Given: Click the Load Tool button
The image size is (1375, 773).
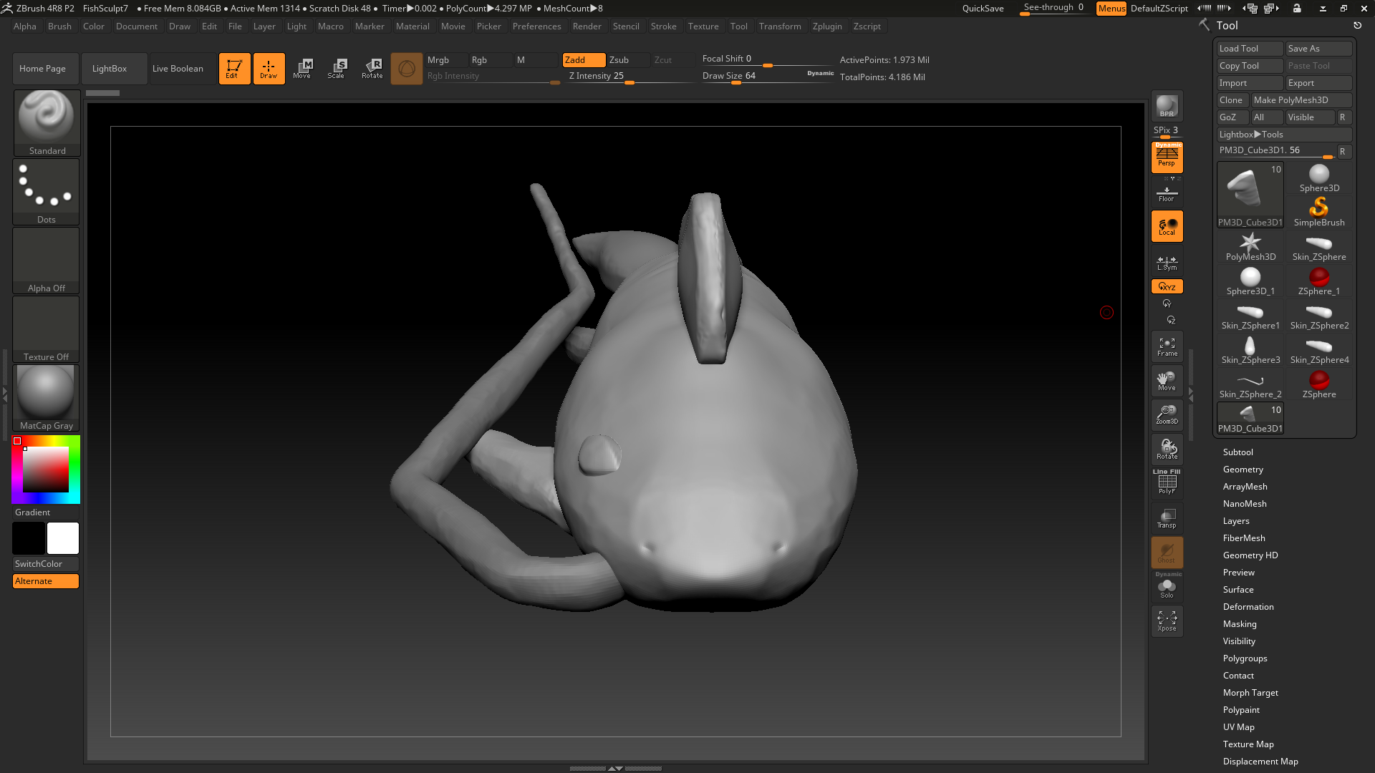Looking at the screenshot, I should [1250, 49].
